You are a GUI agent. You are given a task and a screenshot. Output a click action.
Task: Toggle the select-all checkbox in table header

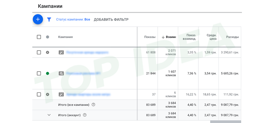pos(39,37)
